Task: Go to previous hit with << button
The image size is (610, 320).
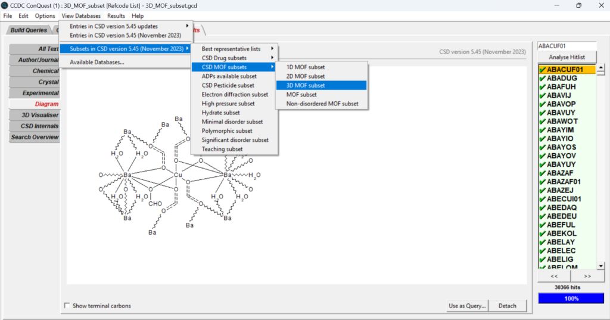Action: pos(553,276)
